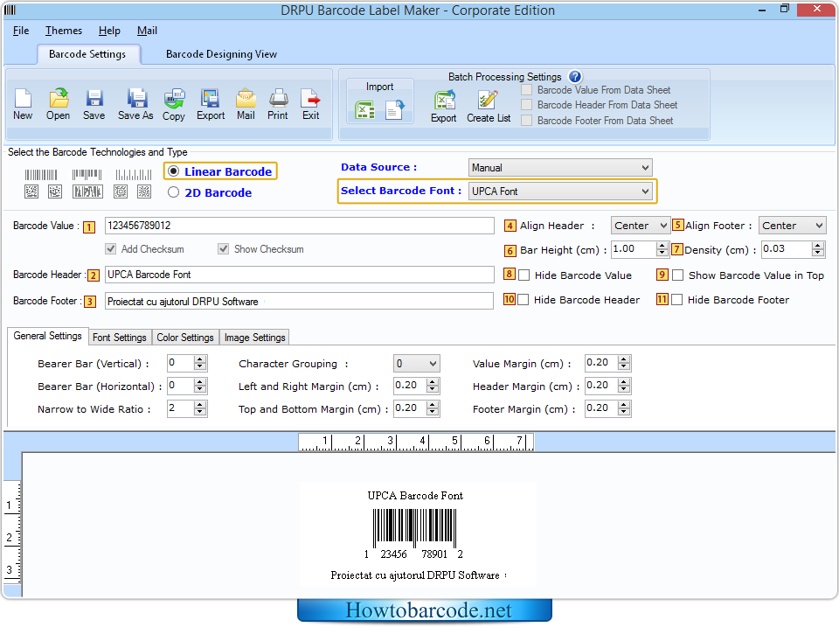Open the Themes menu
The height and width of the screenshot is (627, 839).
point(64,31)
